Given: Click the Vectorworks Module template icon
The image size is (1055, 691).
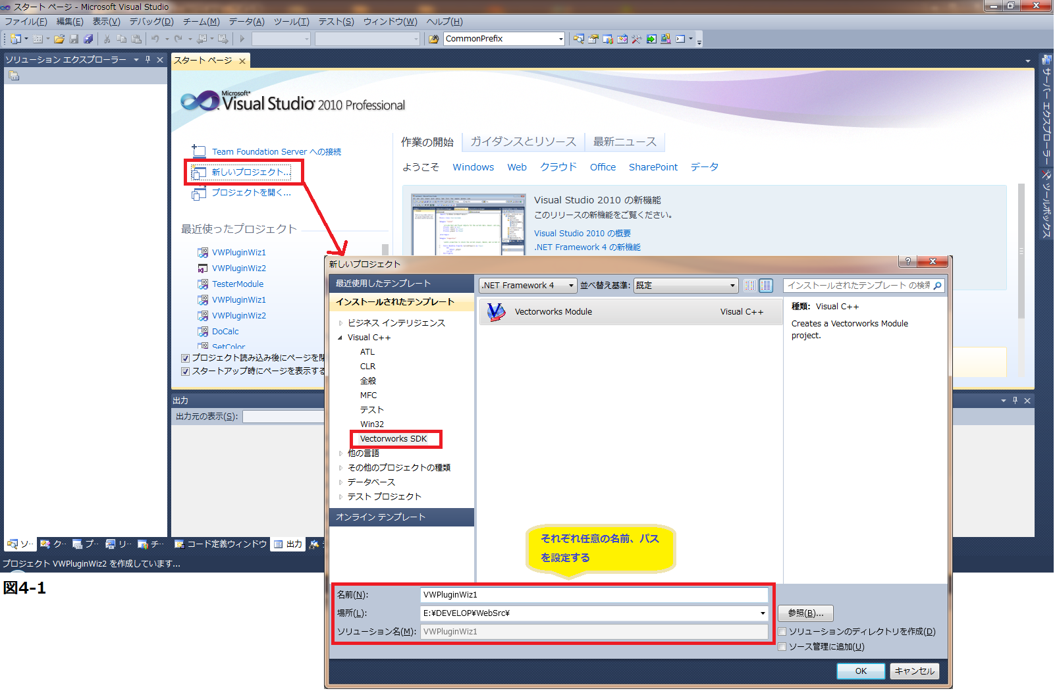Looking at the screenshot, I should 497,312.
